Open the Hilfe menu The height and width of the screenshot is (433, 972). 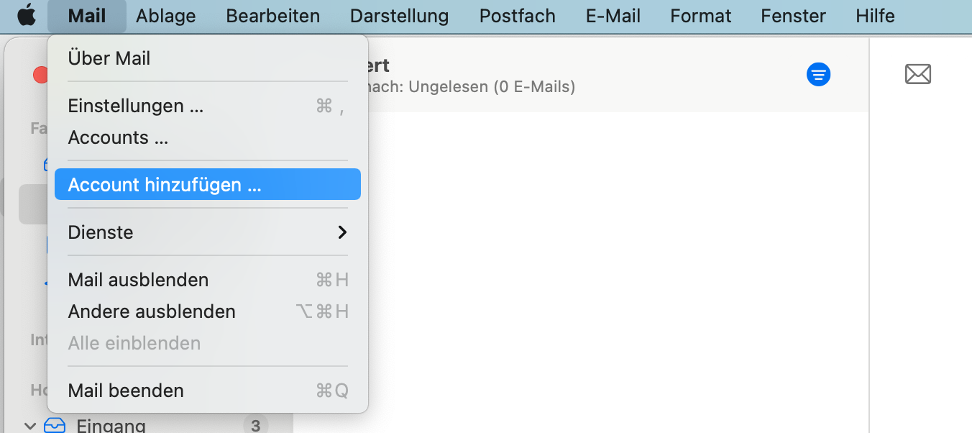875,16
